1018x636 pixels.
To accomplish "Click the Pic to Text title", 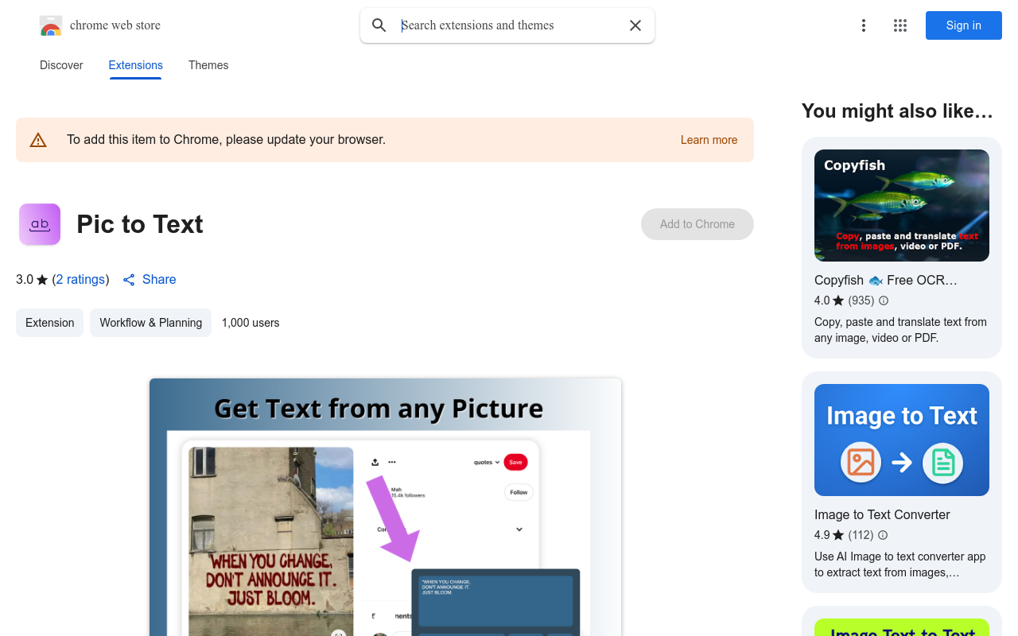I will pyautogui.click(x=140, y=224).
